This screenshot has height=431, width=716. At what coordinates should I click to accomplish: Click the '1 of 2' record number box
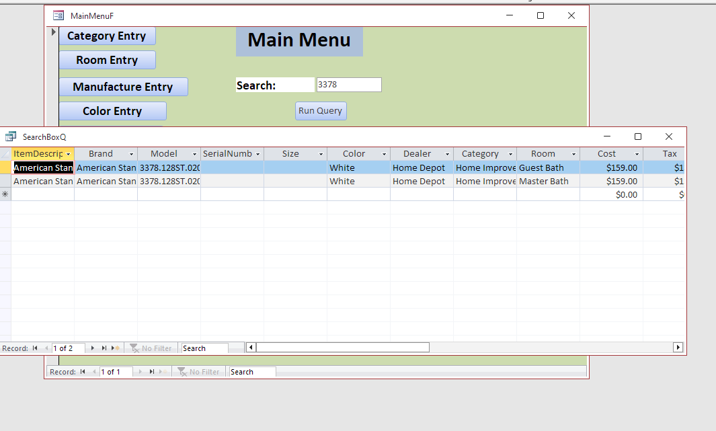pos(68,348)
